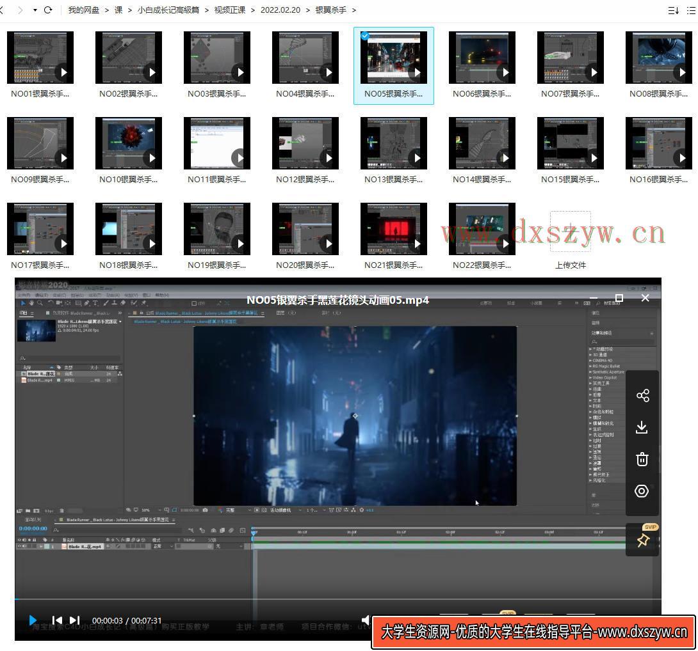This screenshot has width=698, height=651.
Task: Open the NO09银翼杀手 video thumbnail
Action: coord(40,143)
